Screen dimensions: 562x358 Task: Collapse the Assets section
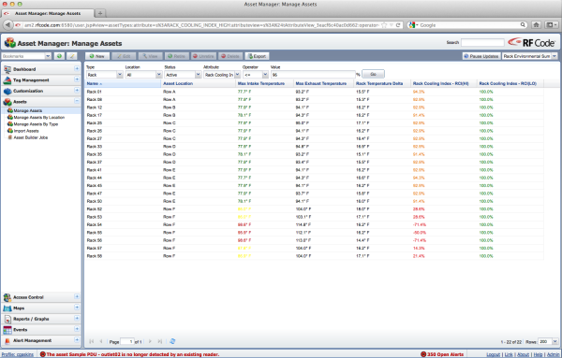click(77, 101)
